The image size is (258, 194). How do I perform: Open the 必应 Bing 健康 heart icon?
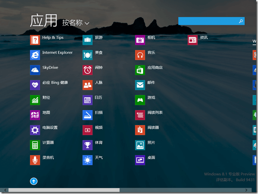point(35,85)
